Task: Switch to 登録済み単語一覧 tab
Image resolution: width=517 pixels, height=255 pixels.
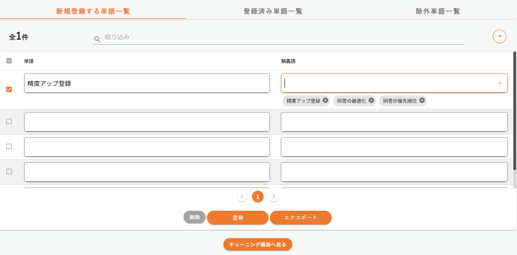Action: 273,11
